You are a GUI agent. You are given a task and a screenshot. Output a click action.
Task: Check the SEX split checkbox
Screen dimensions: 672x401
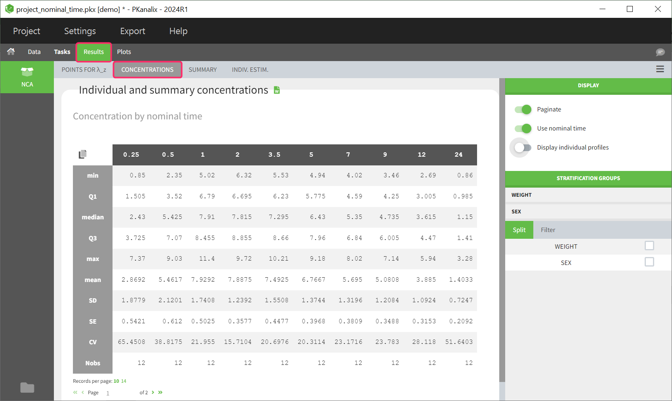coord(649,262)
